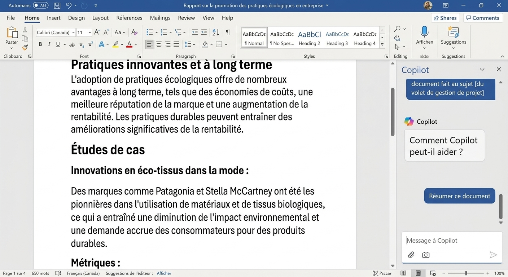Open the Find search dropdown
This screenshot has height=277, width=508.
coord(404,29)
